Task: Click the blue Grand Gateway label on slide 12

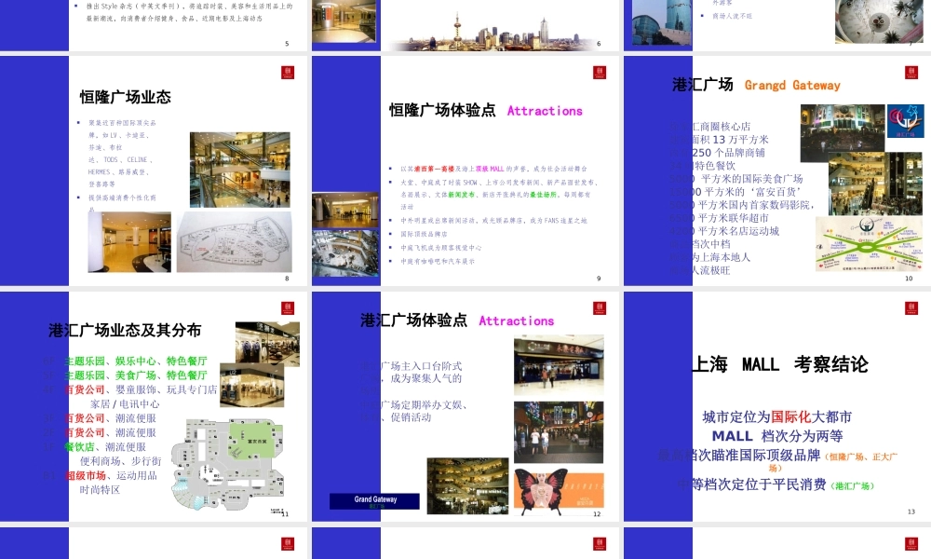Action: point(374,501)
